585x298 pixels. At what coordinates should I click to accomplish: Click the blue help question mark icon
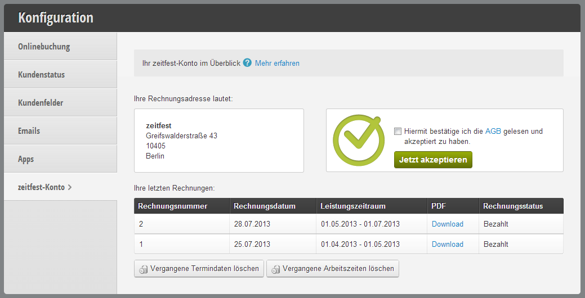click(247, 62)
